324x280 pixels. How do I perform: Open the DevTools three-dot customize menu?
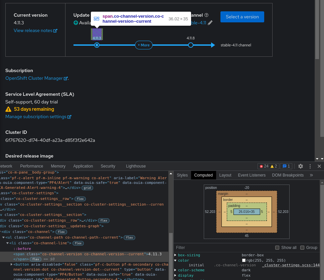[310, 166]
